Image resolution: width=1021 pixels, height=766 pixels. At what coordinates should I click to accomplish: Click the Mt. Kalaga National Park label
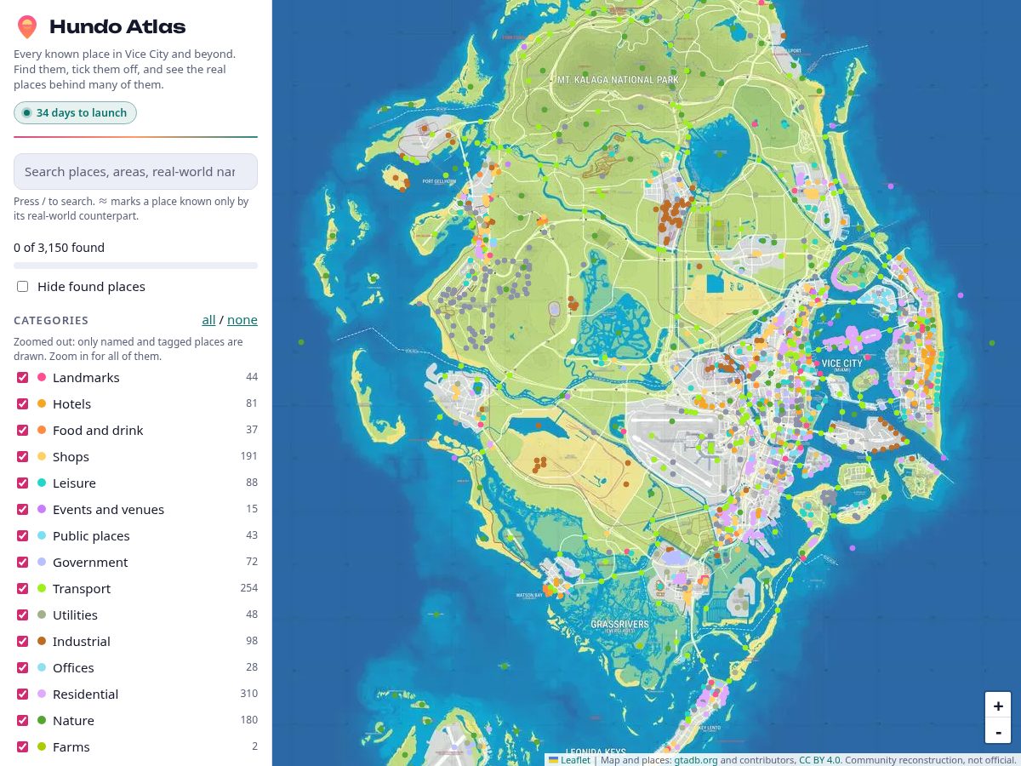(x=618, y=80)
